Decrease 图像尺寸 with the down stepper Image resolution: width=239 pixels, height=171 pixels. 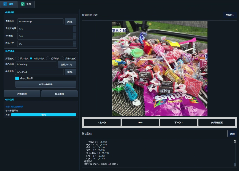click(x=75, y=45)
